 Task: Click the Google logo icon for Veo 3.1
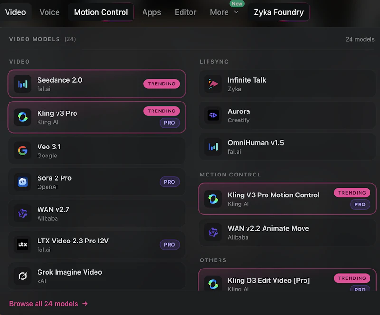[22, 150]
